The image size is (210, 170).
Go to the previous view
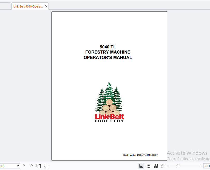coord(39,166)
